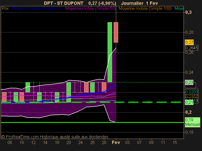This screenshot has height=151, width=202.
Task: Click the '06' date axis label
Action: point(10,142)
